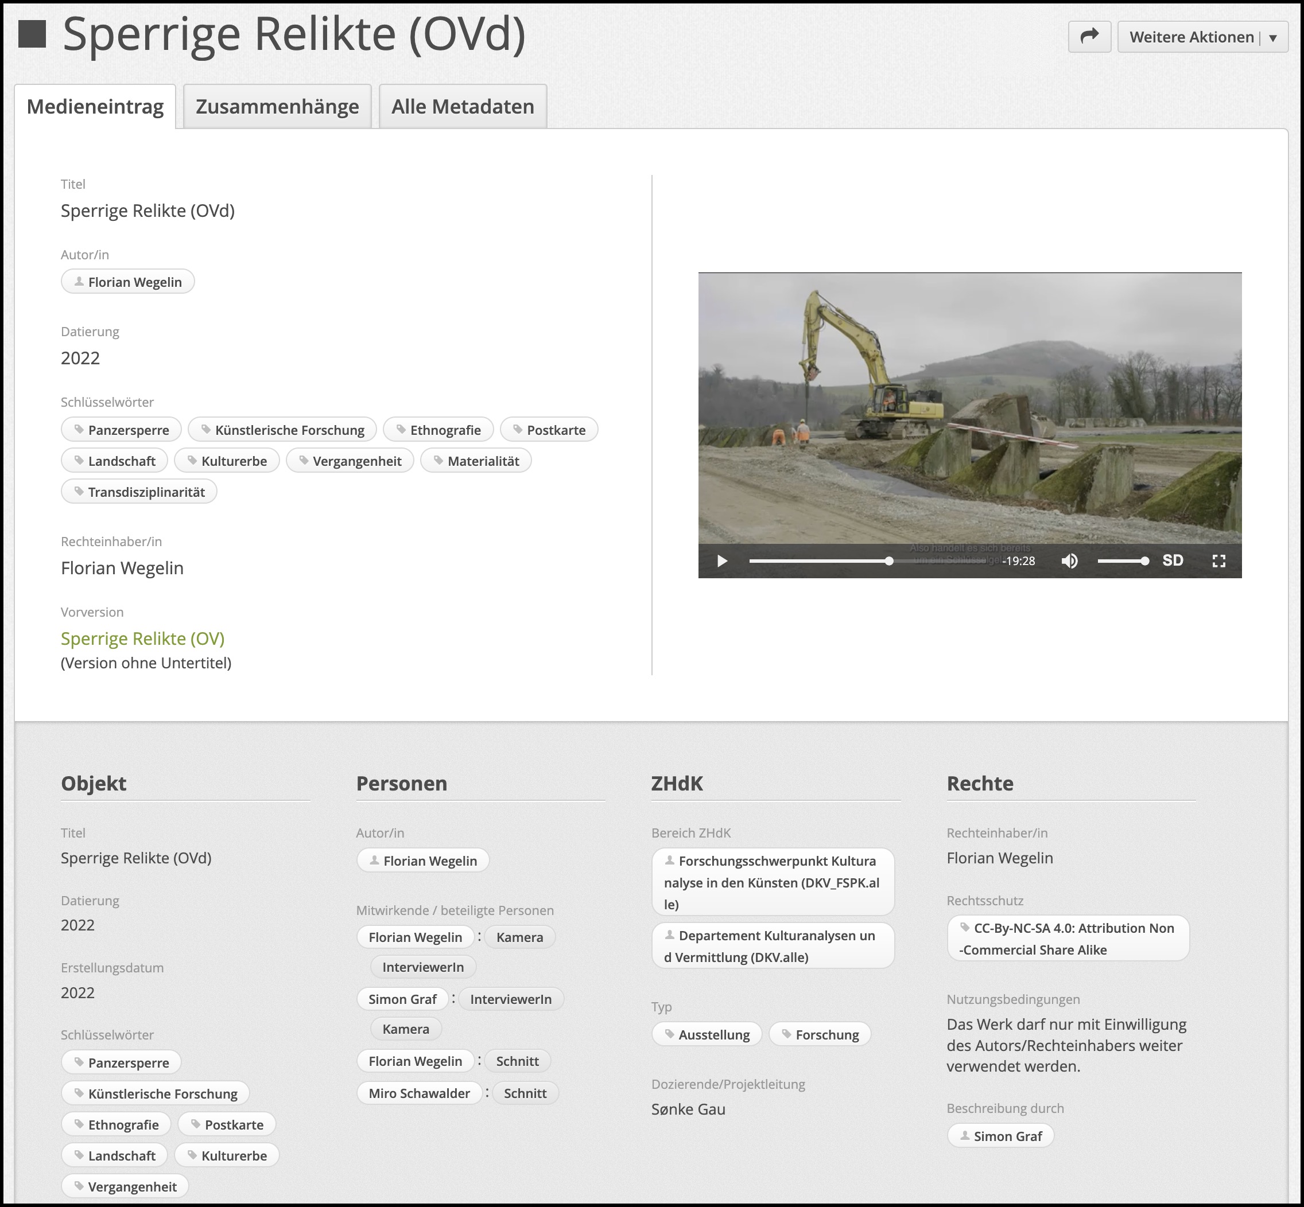Click the video progress slider handle
This screenshot has height=1207, width=1304.
click(x=888, y=561)
